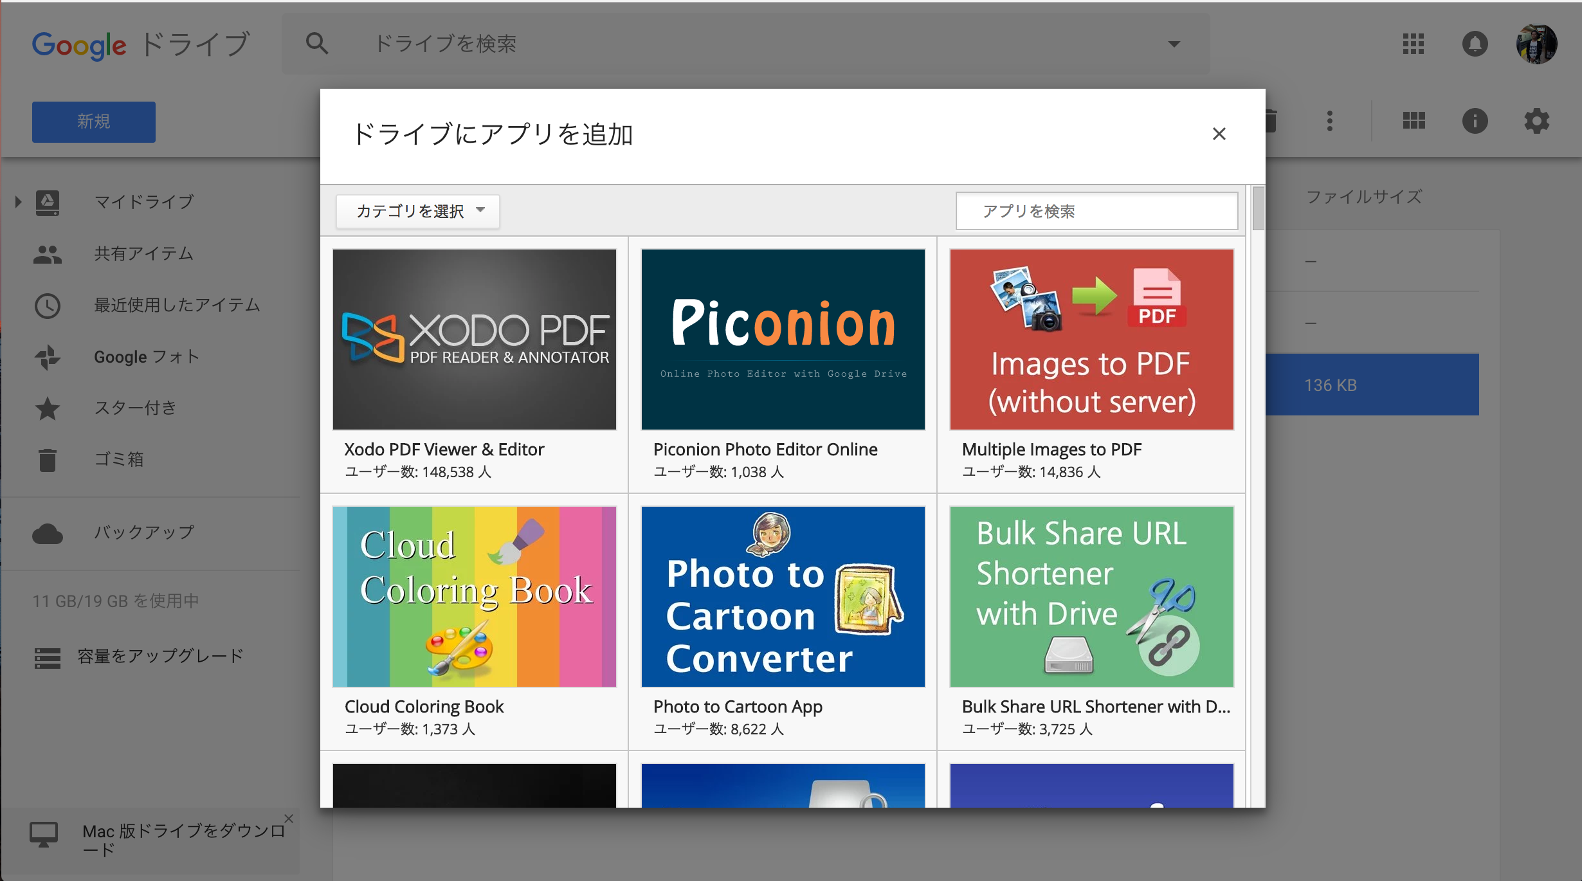This screenshot has width=1582, height=881.
Task: Click Multiple Images user count 14,836 text
Action: pos(1032,472)
